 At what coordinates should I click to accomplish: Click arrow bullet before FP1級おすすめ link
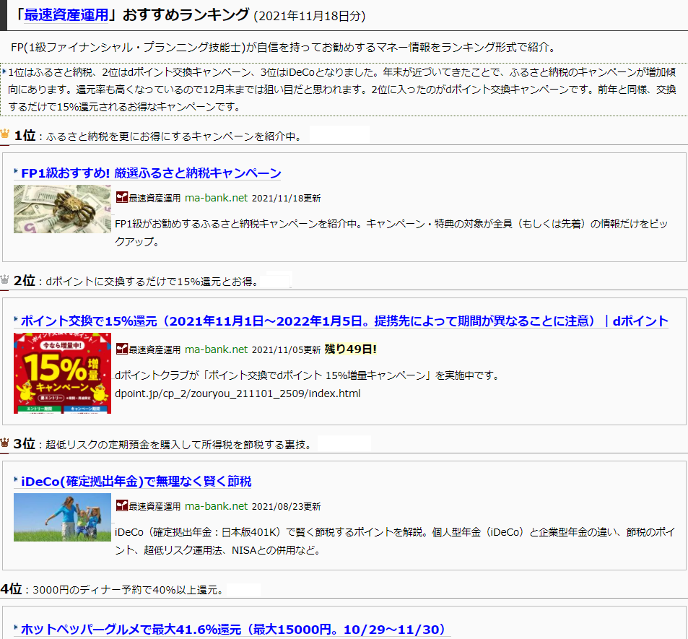[16, 170]
